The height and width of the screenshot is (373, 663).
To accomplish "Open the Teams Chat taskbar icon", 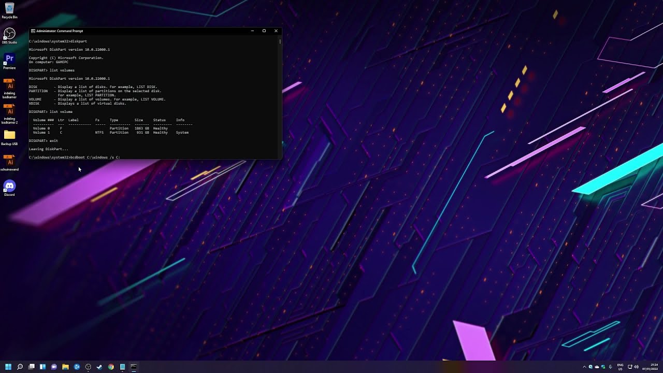I will tap(54, 367).
